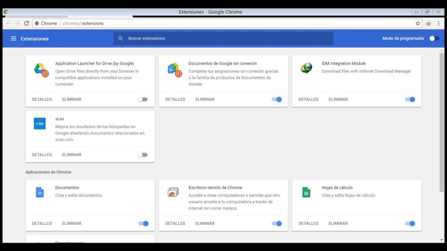Click the vertical scrollbar thumb

(442, 122)
